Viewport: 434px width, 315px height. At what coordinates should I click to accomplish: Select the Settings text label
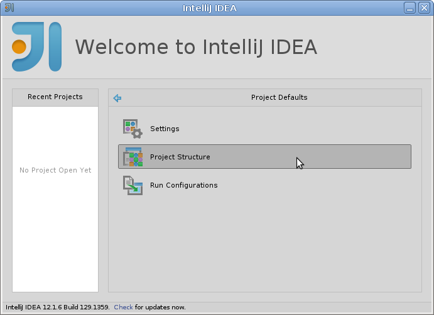(165, 129)
